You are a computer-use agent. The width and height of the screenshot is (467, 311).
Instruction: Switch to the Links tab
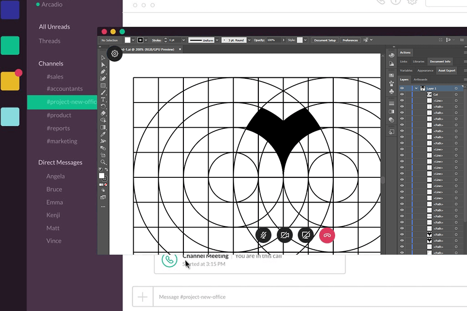[404, 62]
